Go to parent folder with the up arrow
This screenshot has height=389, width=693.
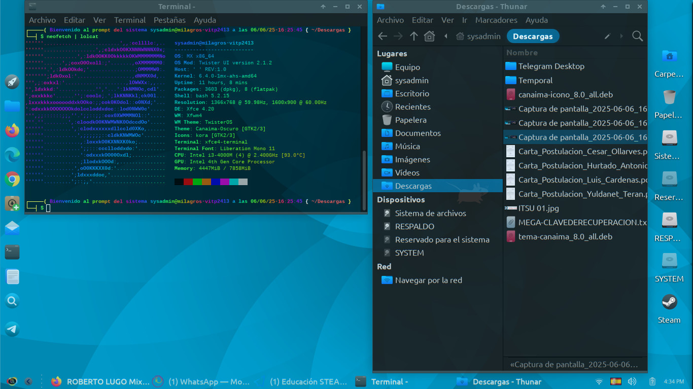tap(414, 36)
